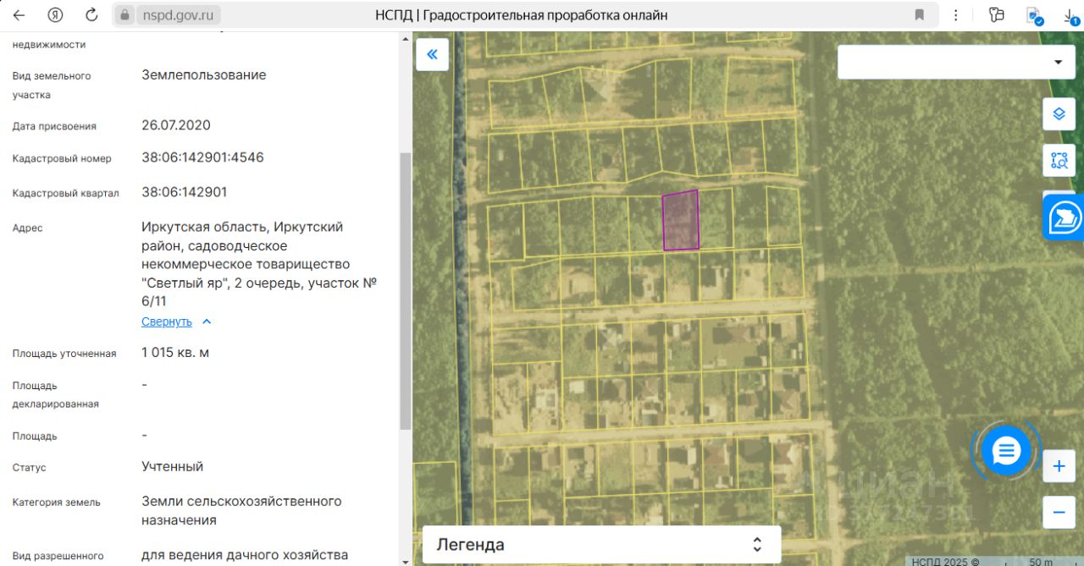1084x566 pixels.
Task: Collapse the address with Свернуть link
Action: click(167, 321)
